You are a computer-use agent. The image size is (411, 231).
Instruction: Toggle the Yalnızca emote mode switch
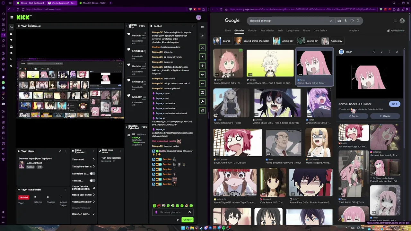coord(92,181)
